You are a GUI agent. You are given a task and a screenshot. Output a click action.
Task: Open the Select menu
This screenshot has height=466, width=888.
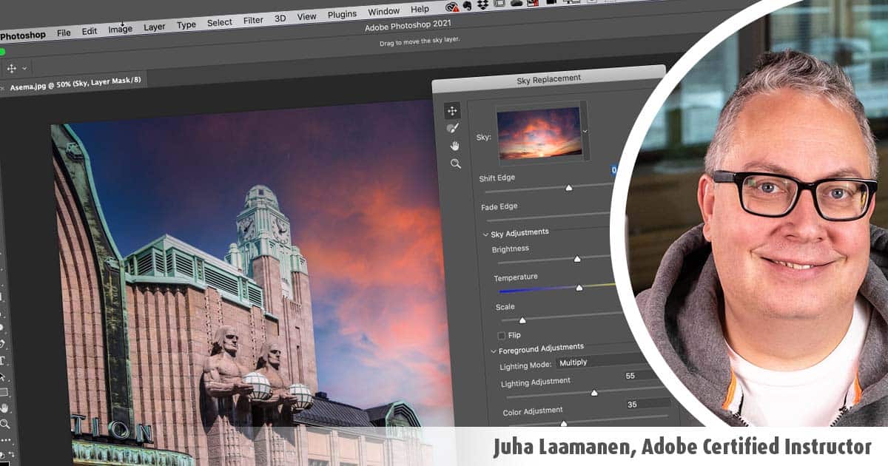(x=219, y=23)
